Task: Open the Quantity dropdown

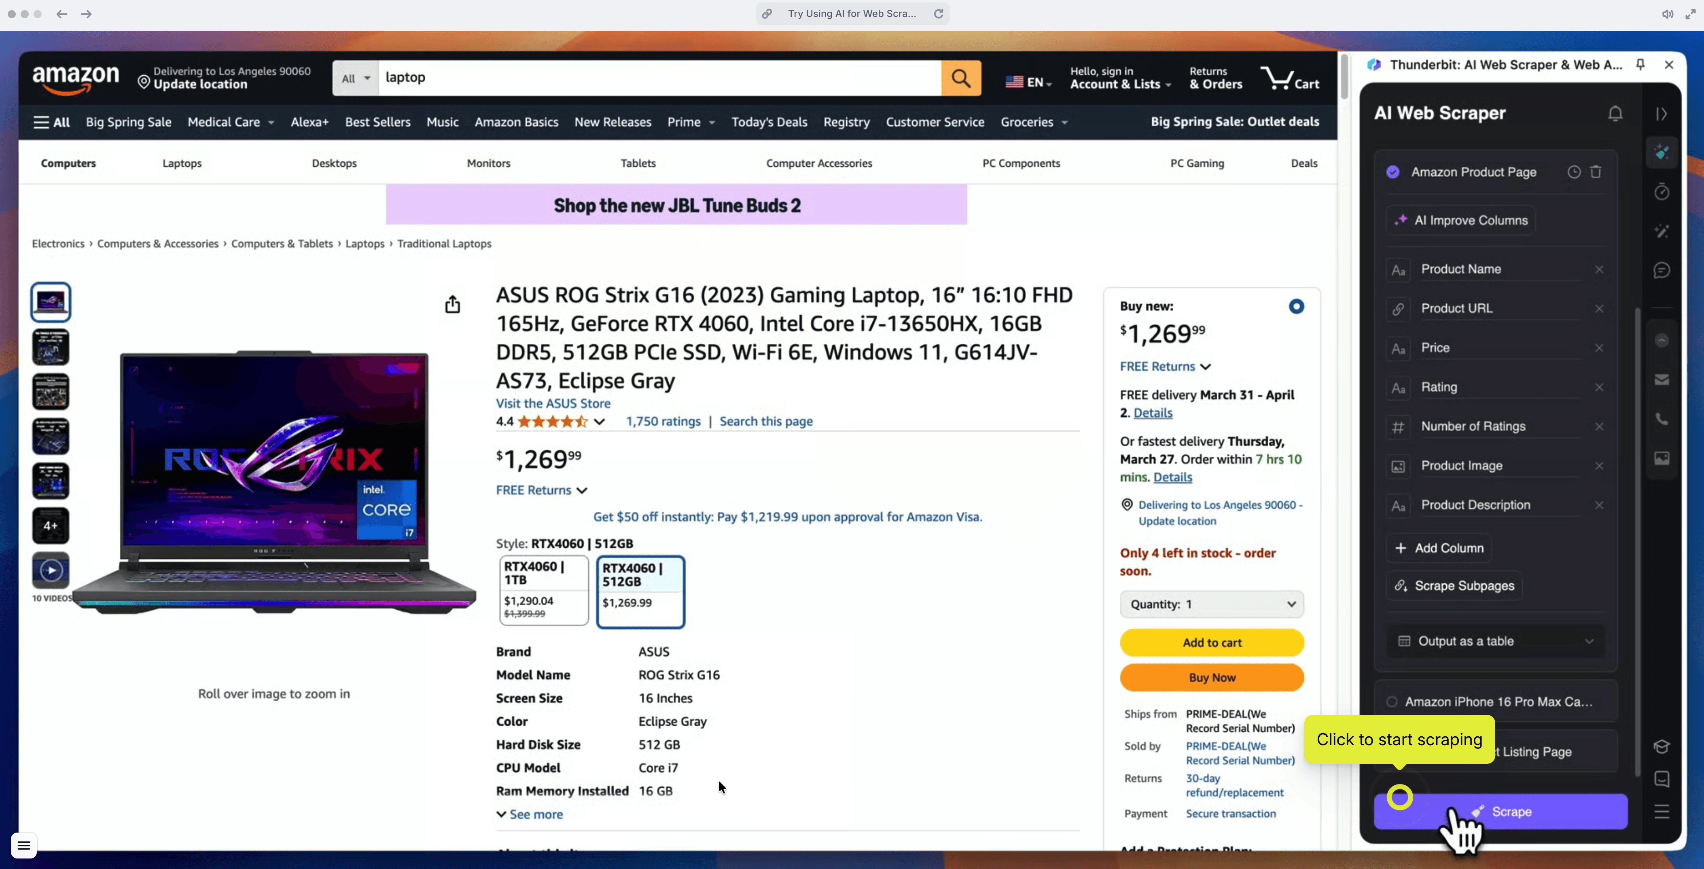Action: pos(1212,604)
